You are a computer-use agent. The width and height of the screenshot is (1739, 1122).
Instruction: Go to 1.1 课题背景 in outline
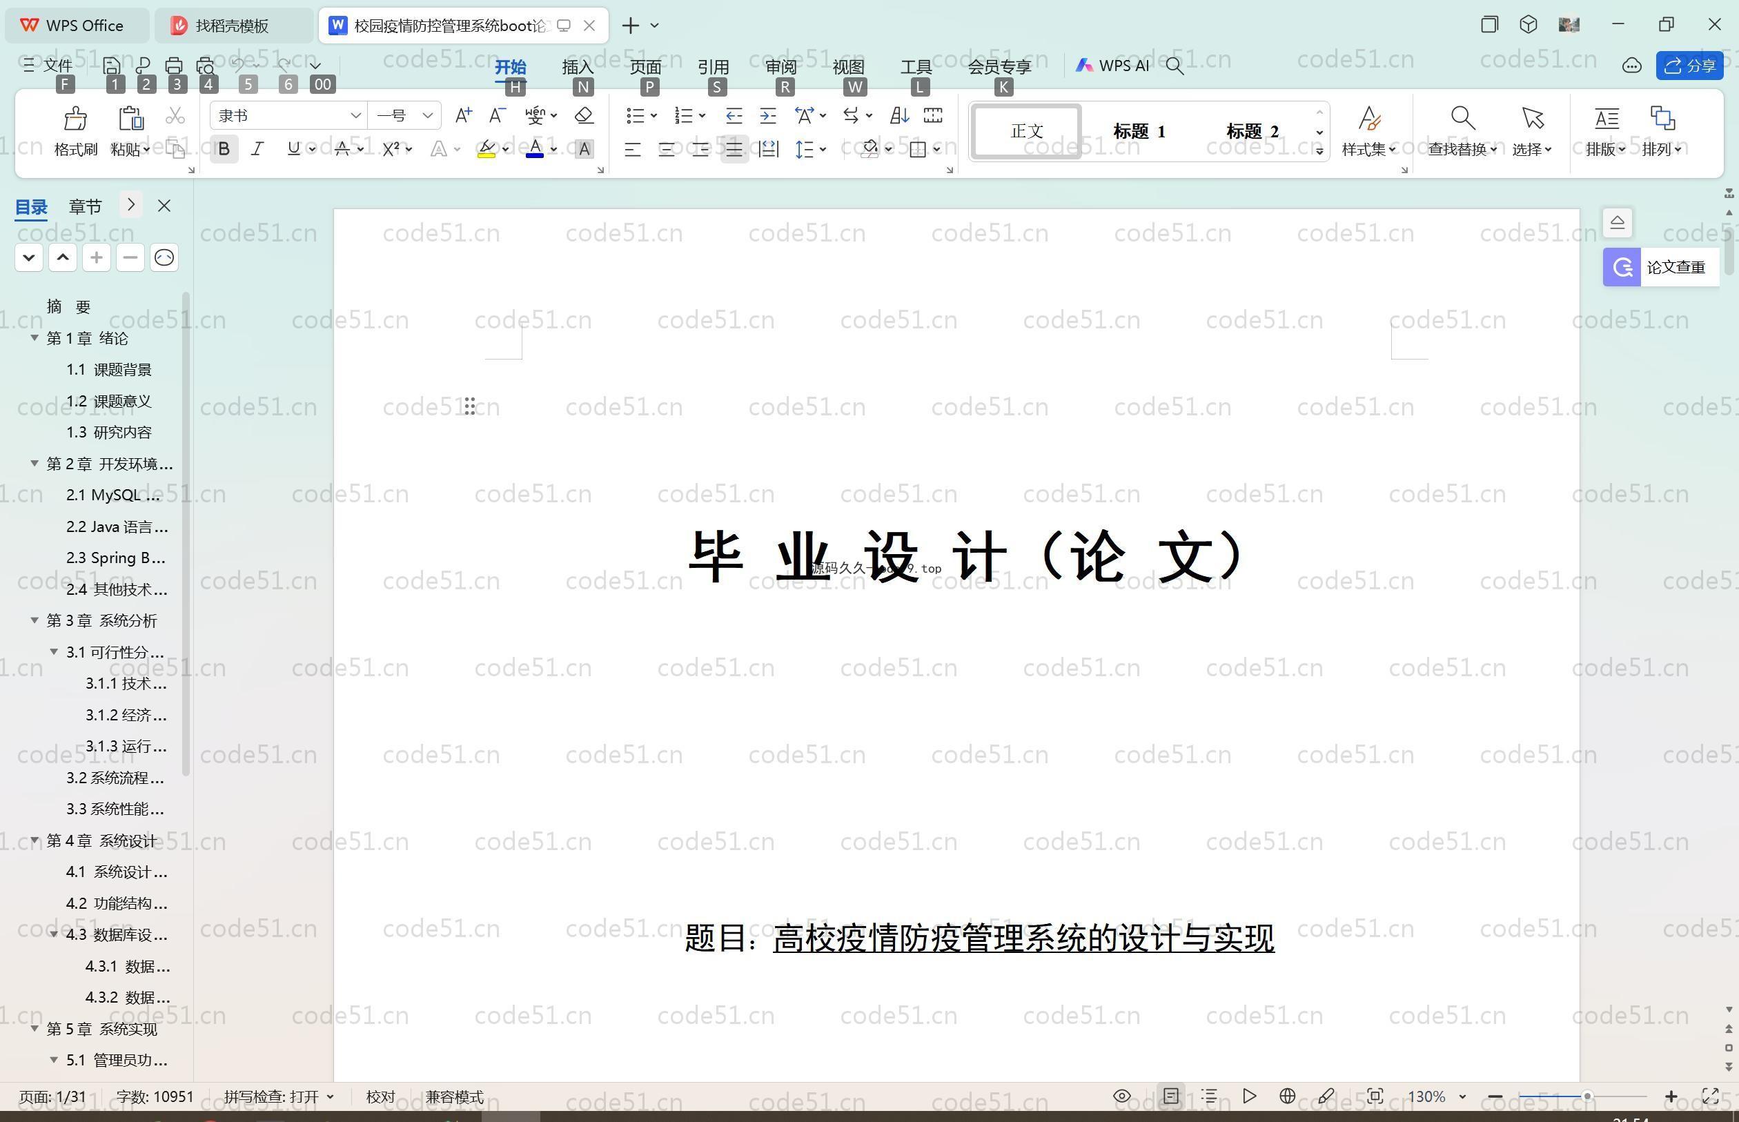108,369
